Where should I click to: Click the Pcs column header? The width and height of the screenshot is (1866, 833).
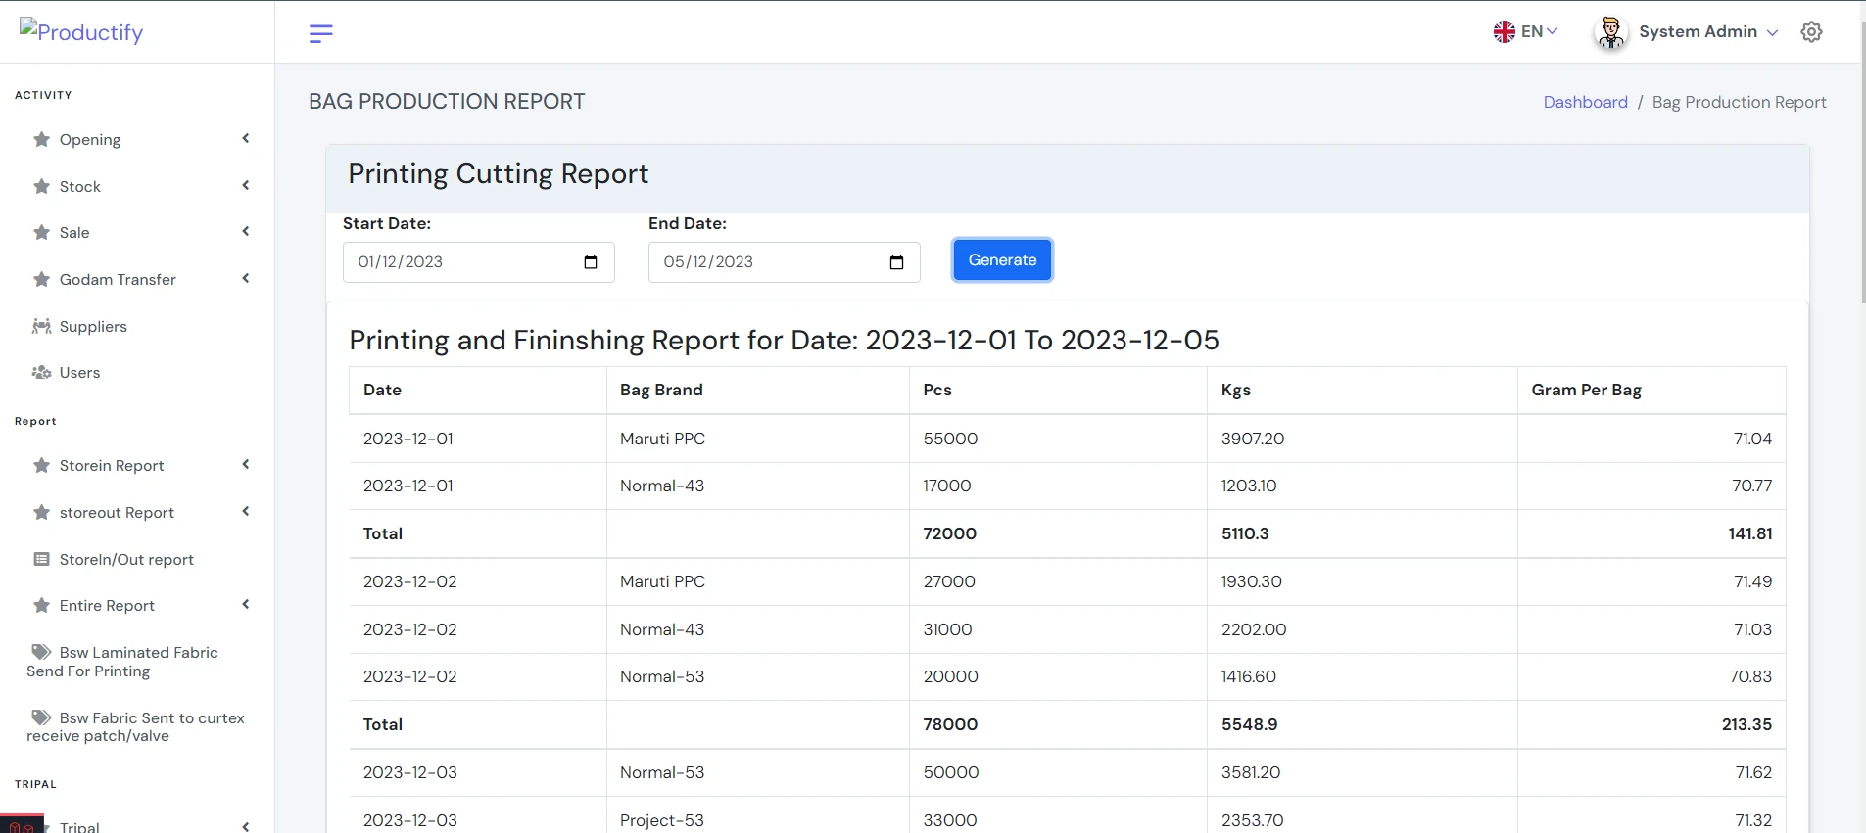pyautogui.click(x=1058, y=390)
